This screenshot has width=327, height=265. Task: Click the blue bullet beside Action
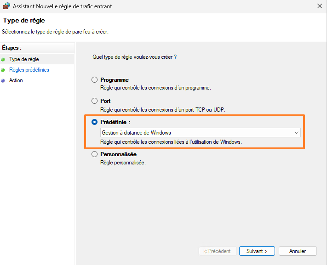point(4,80)
